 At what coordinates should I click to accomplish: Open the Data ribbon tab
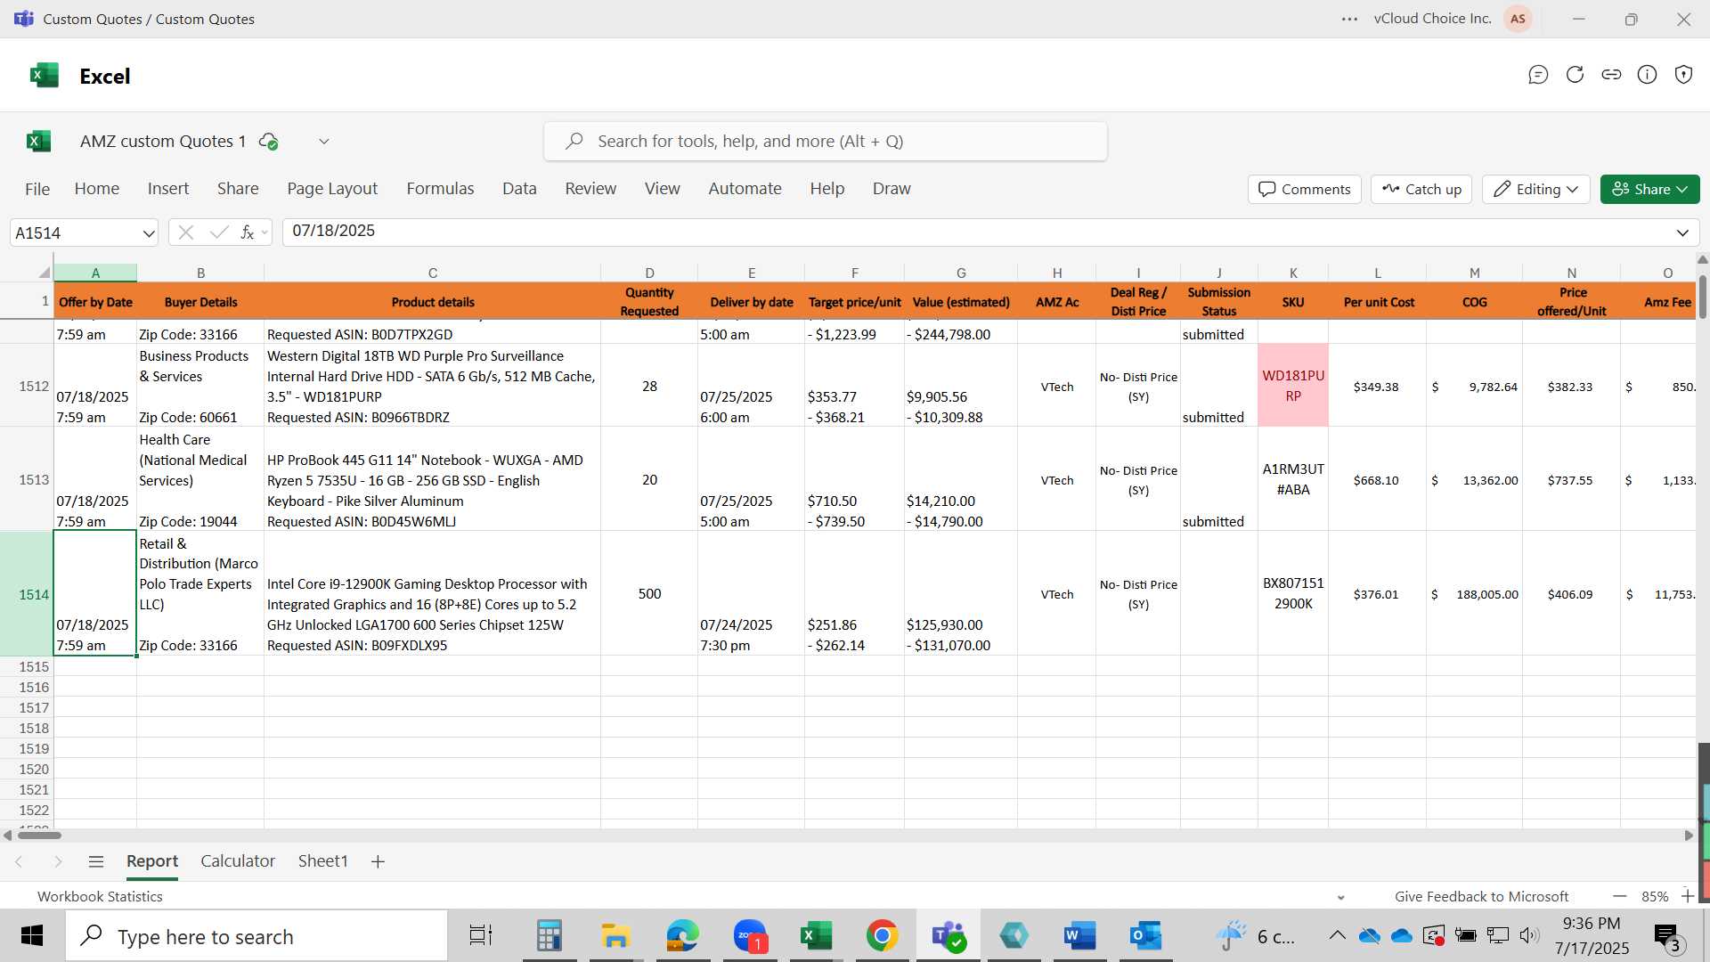pyautogui.click(x=519, y=188)
